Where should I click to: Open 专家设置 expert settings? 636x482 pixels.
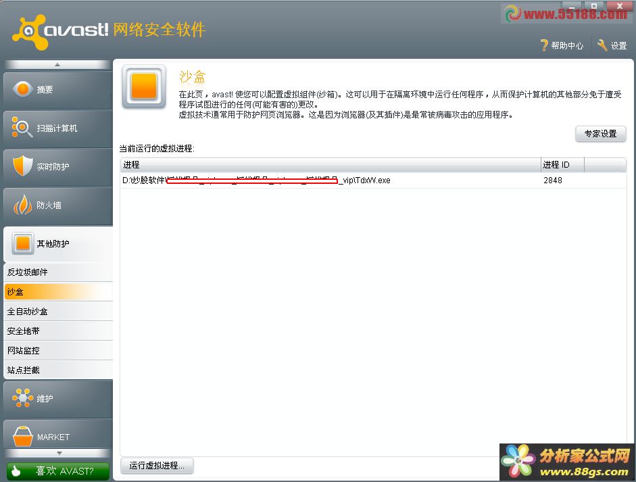(600, 134)
